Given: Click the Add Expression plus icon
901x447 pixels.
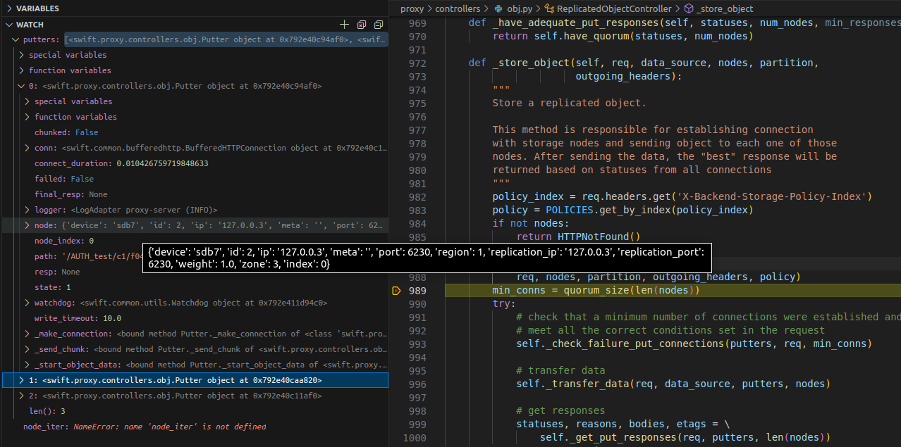Looking at the screenshot, I should [345, 25].
